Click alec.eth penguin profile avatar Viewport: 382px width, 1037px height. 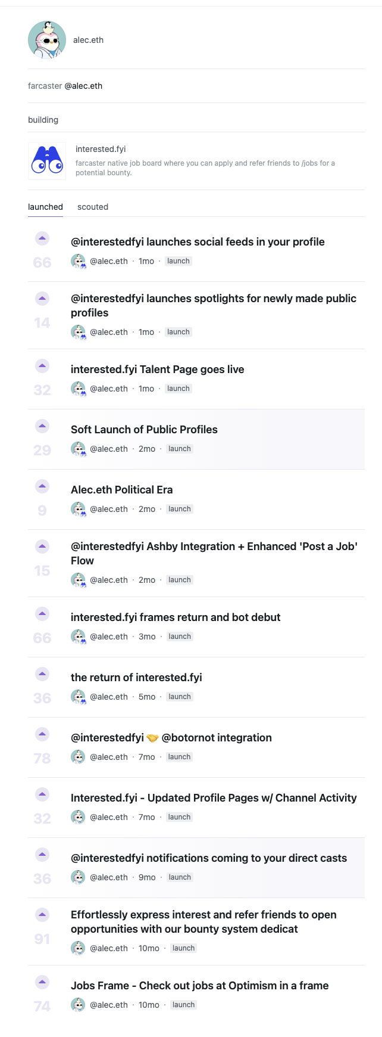[x=47, y=40]
